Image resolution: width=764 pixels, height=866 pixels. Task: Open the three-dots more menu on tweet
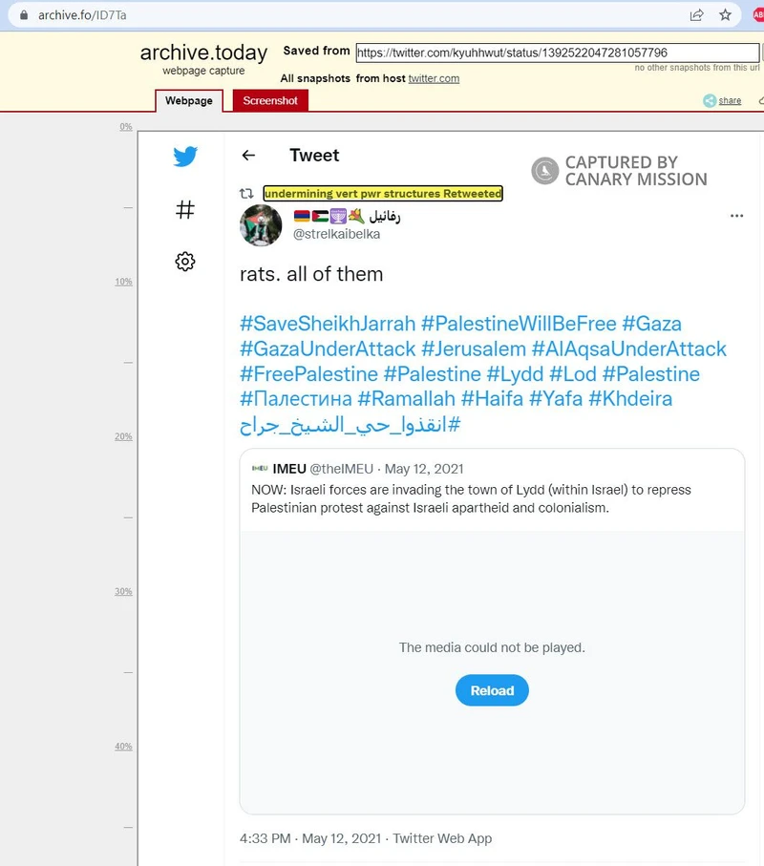[736, 217]
